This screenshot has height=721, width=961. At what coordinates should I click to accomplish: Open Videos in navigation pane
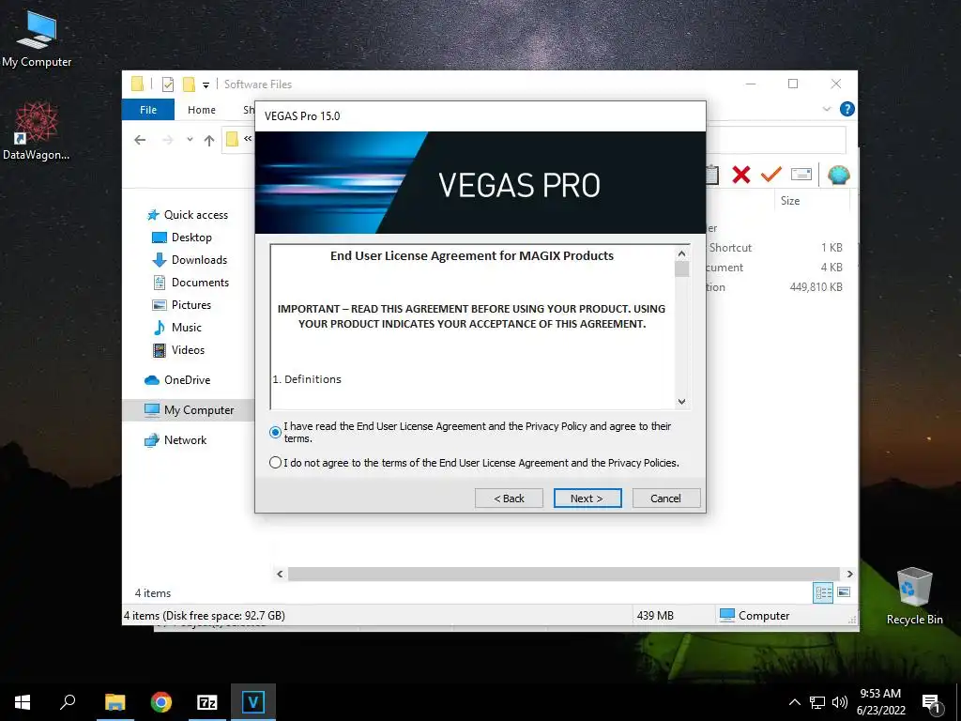[x=178, y=350]
